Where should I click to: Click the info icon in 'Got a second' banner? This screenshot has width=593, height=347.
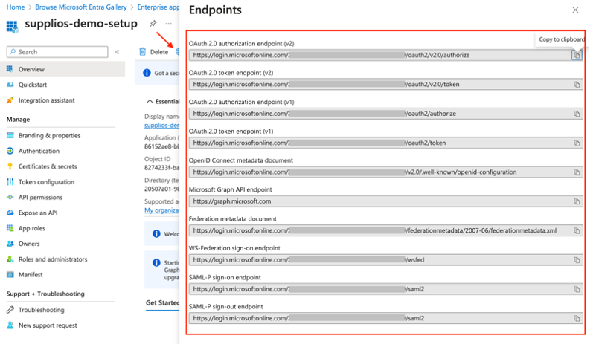click(x=147, y=74)
